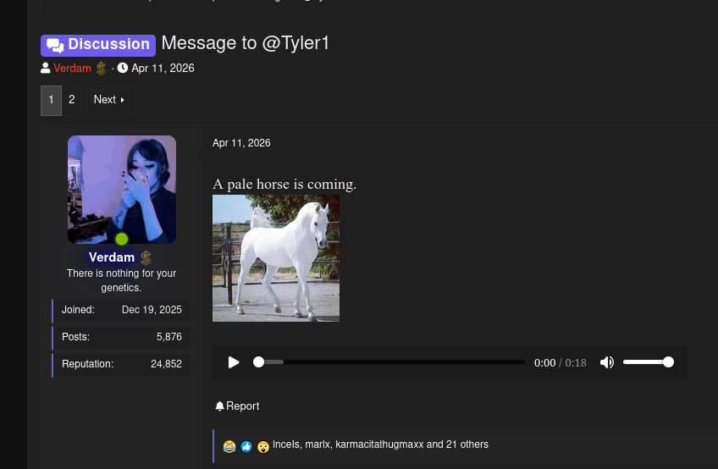Viewport: 718px width, 469px height.
Task: Click the Joined date Dec 19, 2025
Action: [152, 310]
